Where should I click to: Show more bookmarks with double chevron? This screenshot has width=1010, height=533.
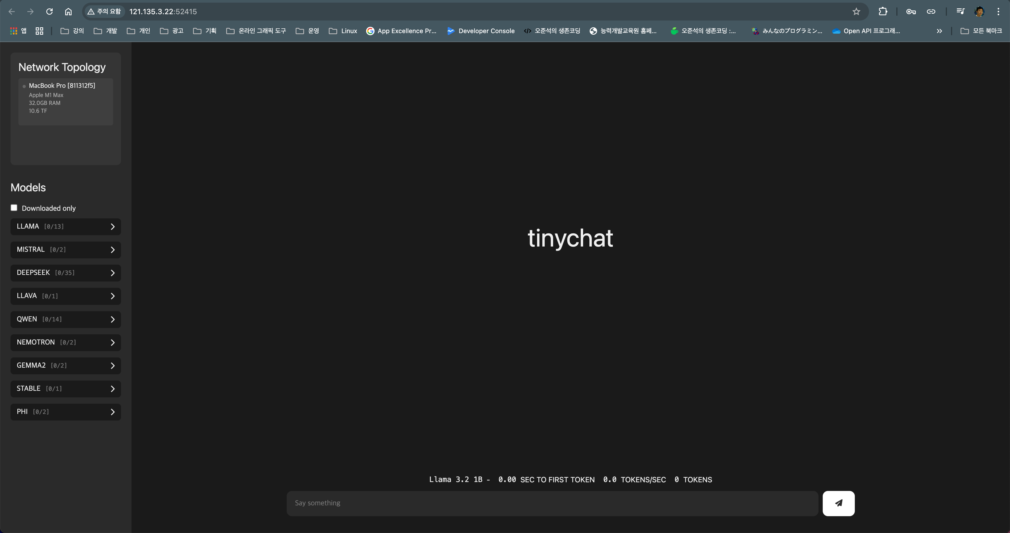click(x=939, y=31)
